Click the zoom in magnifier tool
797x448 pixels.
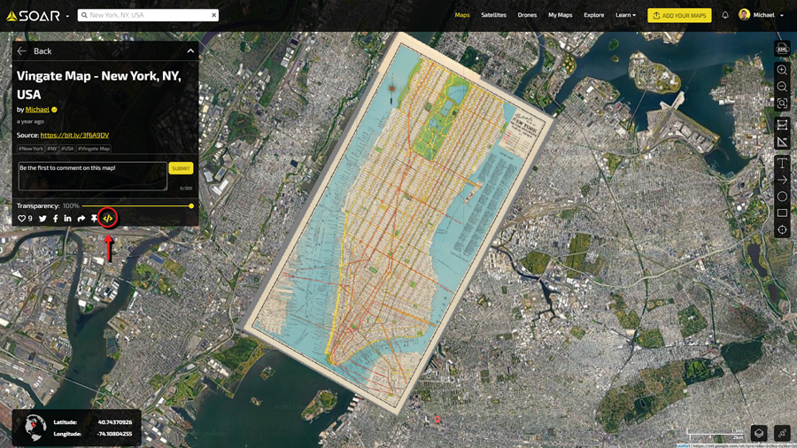(x=782, y=70)
